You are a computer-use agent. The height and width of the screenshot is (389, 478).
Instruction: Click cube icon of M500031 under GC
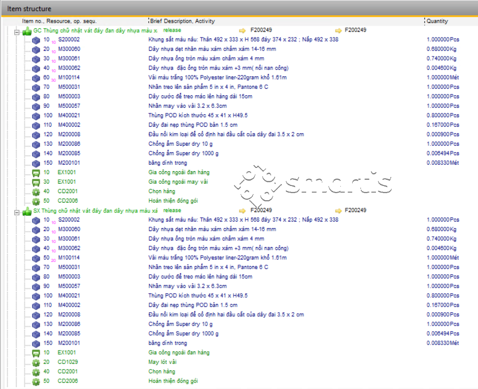[x=36, y=88]
